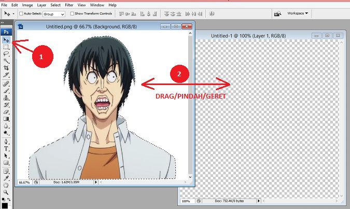Select the Horizontal Type tool
The width and height of the screenshot is (350, 209).
coord(6,149)
